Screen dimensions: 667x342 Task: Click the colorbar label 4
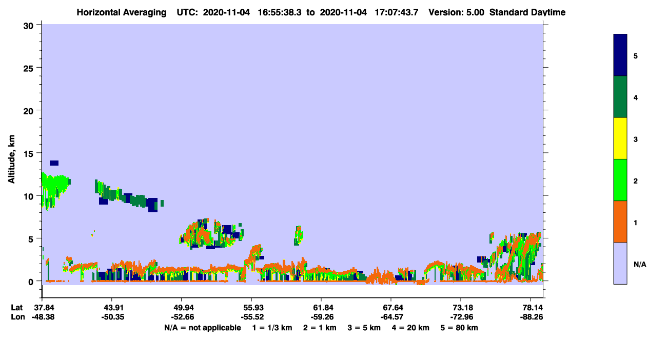pyautogui.click(x=636, y=97)
